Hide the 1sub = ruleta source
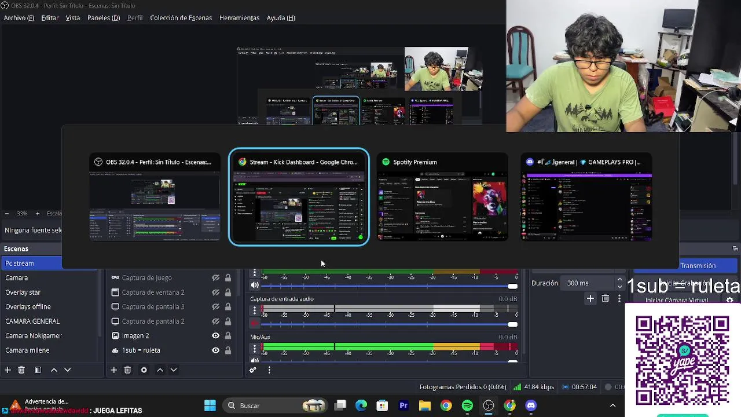The width and height of the screenshot is (741, 417). point(215,350)
